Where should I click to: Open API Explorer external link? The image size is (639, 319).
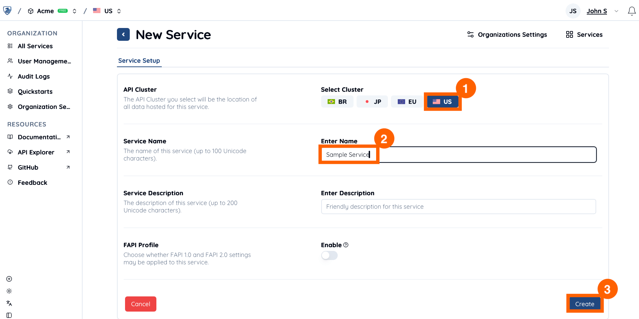(x=39, y=152)
